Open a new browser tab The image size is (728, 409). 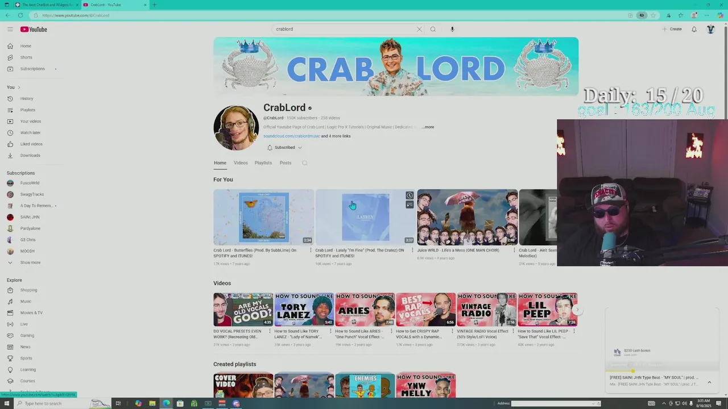tap(154, 5)
